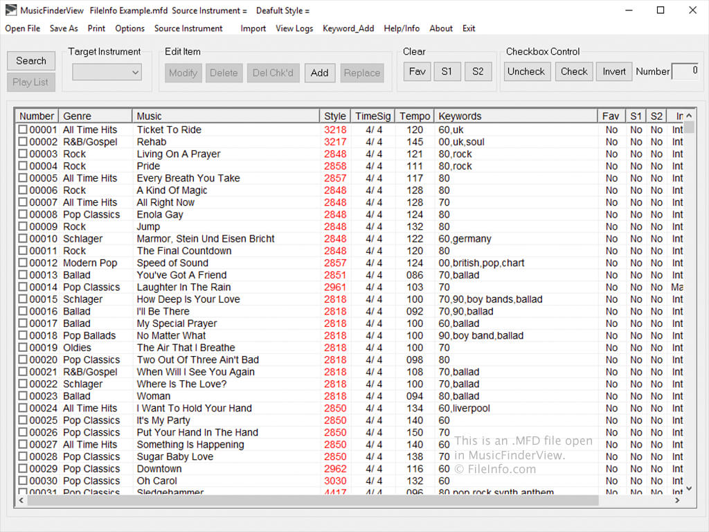Click the horizontal scrollbar track of the table
This screenshot has height=532, width=709.
(x=313, y=500)
